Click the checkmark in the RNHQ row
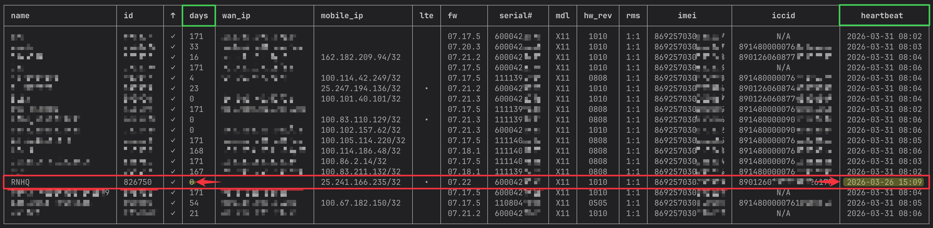933x228 pixels. point(173,182)
